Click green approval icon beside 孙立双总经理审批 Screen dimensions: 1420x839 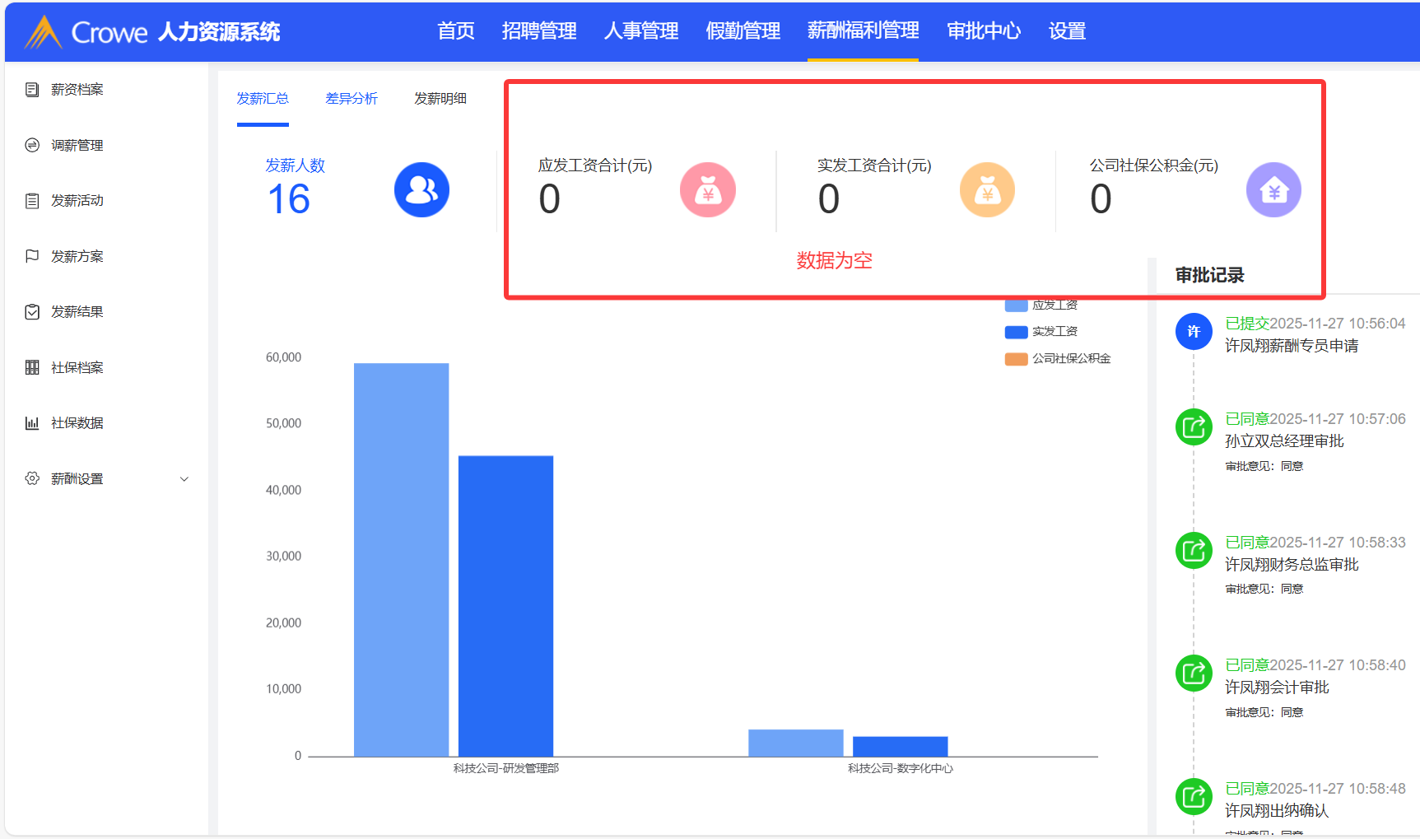pyautogui.click(x=1194, y=427)
